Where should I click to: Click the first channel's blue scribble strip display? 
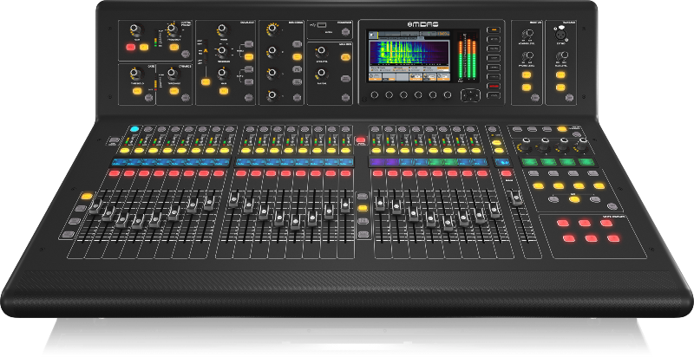coord(119,162)
